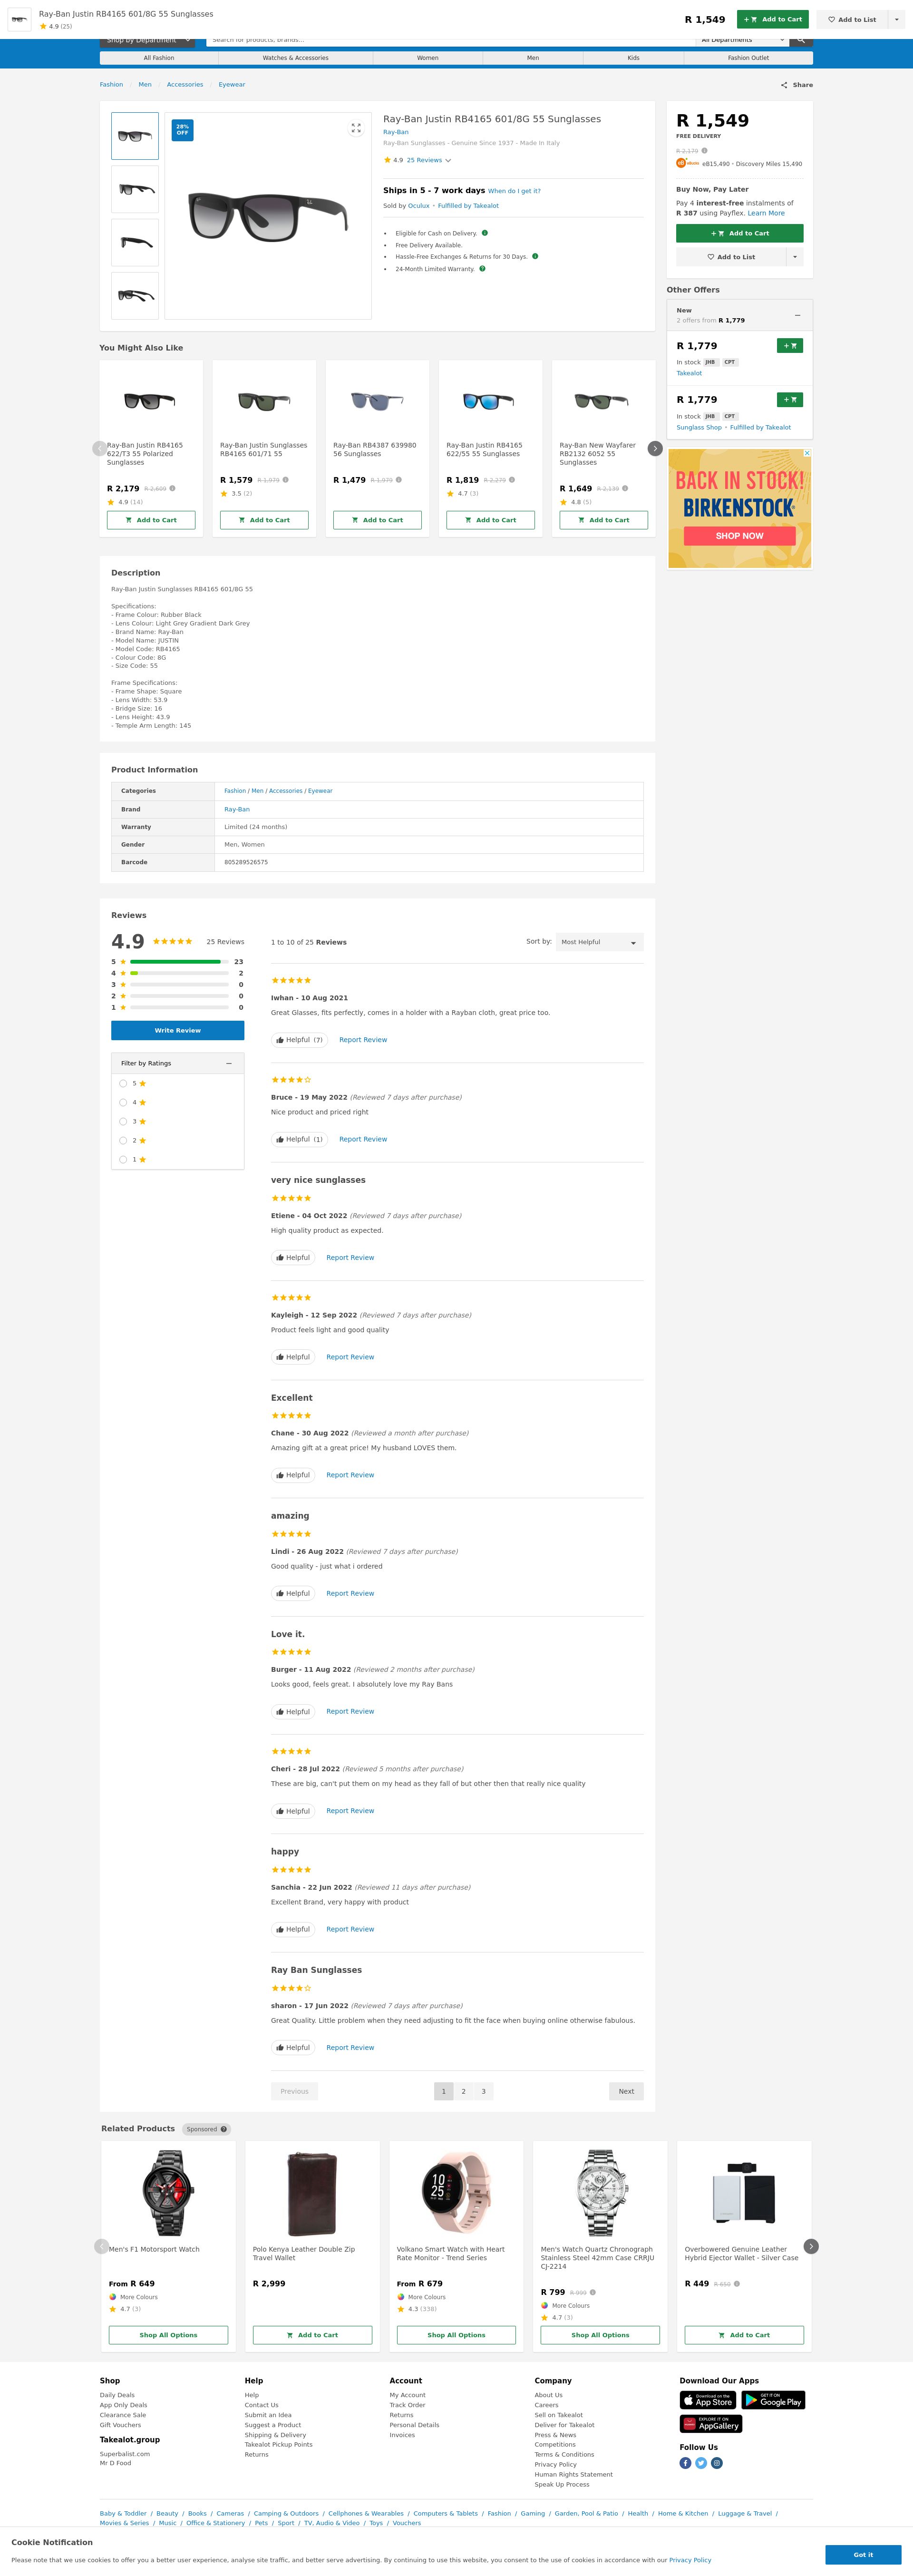Mark Iwhan's review as Helpful

(300, 1040)
